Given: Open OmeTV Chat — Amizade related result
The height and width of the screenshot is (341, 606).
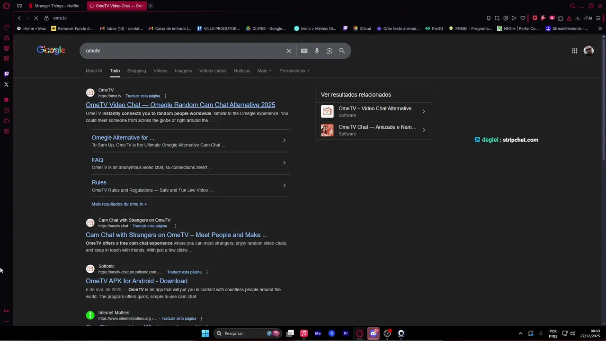Looking at the screenshot, I should click(x=374, y=130).
